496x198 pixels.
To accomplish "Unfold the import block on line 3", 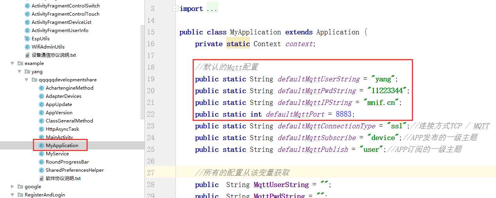I will 176,9.
